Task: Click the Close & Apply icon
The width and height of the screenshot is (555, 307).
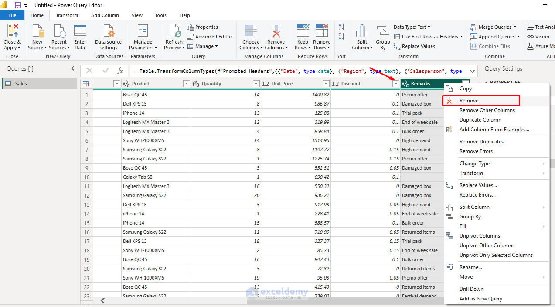Action: [12, 32]
